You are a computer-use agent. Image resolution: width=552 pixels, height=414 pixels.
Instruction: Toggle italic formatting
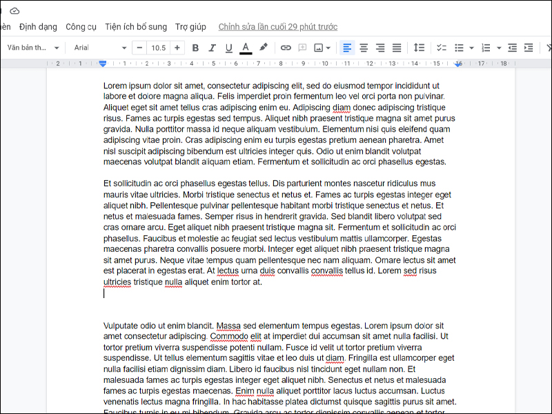212,48
